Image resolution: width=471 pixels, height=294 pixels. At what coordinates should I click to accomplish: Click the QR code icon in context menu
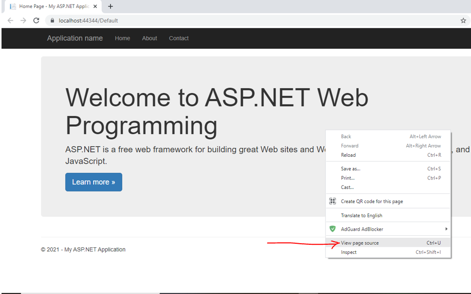pos(333,201)
